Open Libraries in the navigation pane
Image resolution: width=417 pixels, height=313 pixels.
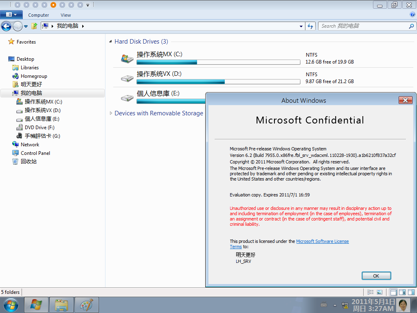point(29,68)
